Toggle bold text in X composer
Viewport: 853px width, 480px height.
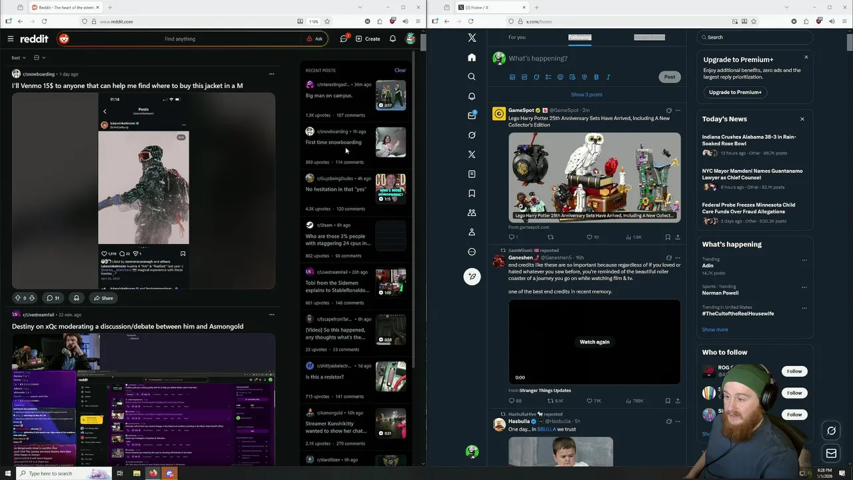pos(596,77)
